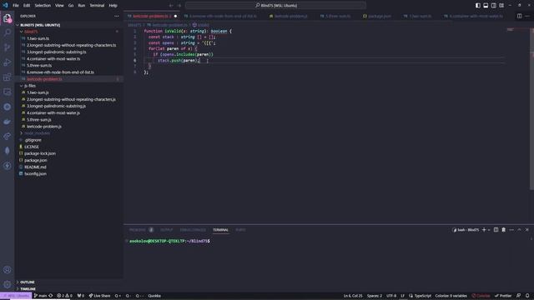
Task: Open the Manage gear menu
Action: click(x=8, y=284)
